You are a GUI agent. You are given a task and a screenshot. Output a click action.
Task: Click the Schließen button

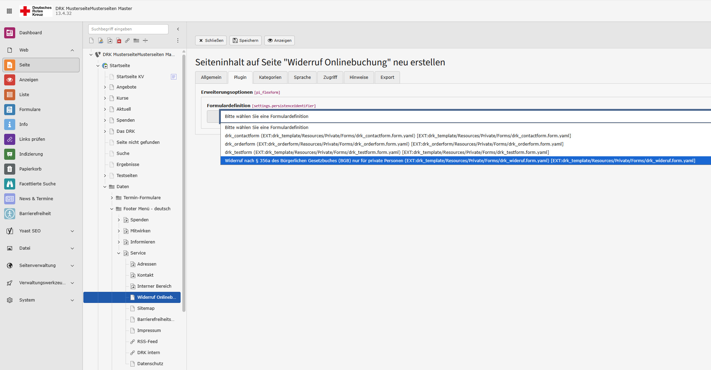[211, 40]
